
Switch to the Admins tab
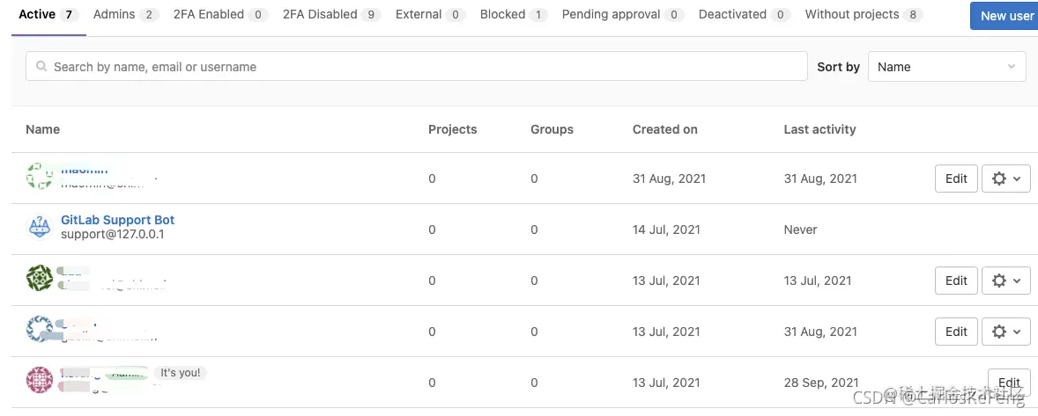click(124, 15)
